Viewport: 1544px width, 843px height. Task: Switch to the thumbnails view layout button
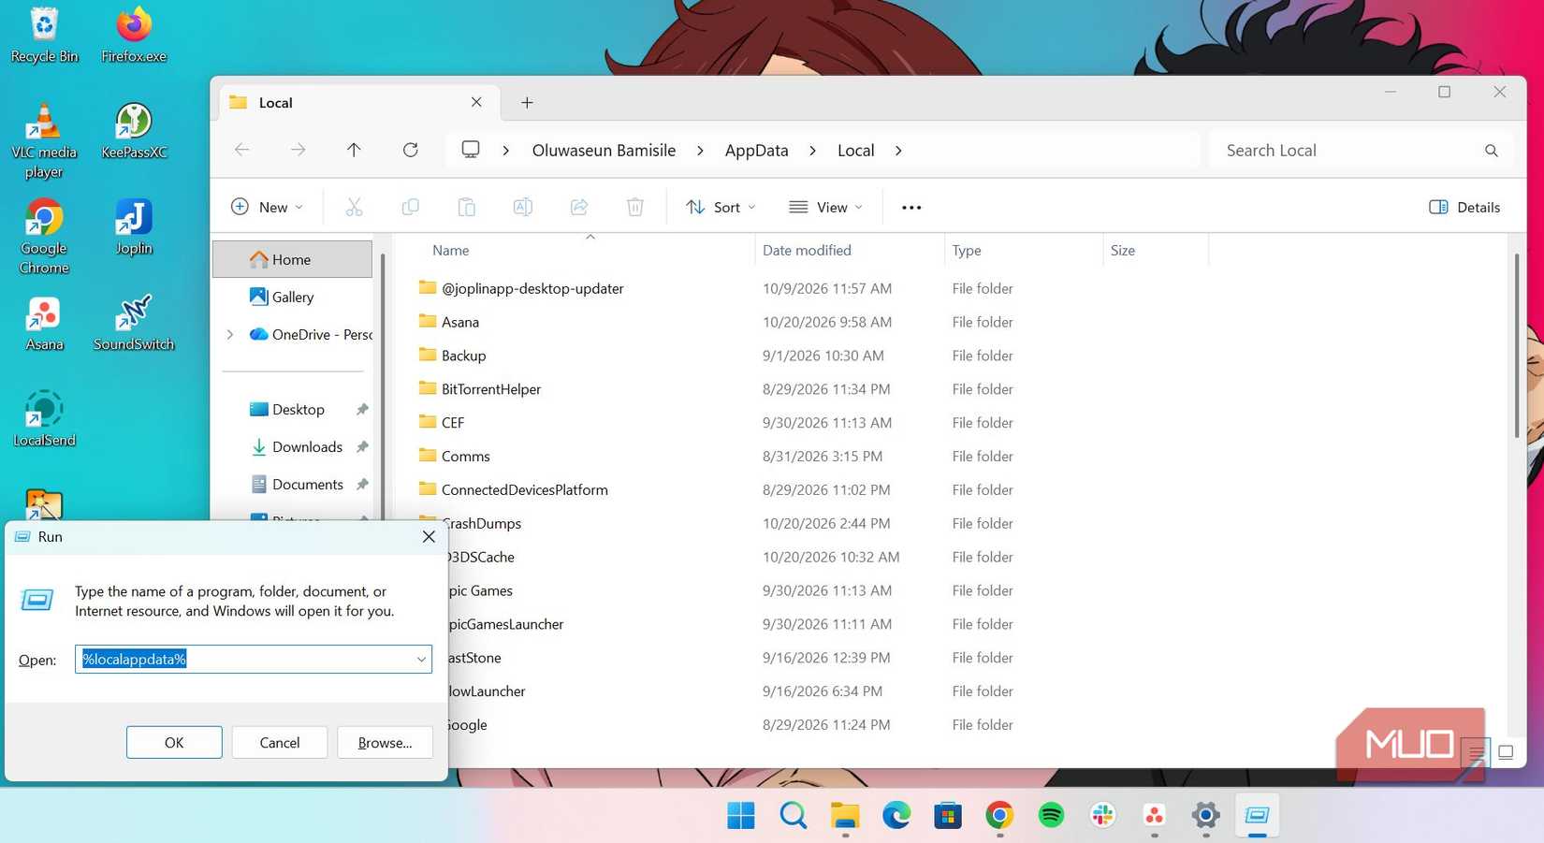(1506, 752)
